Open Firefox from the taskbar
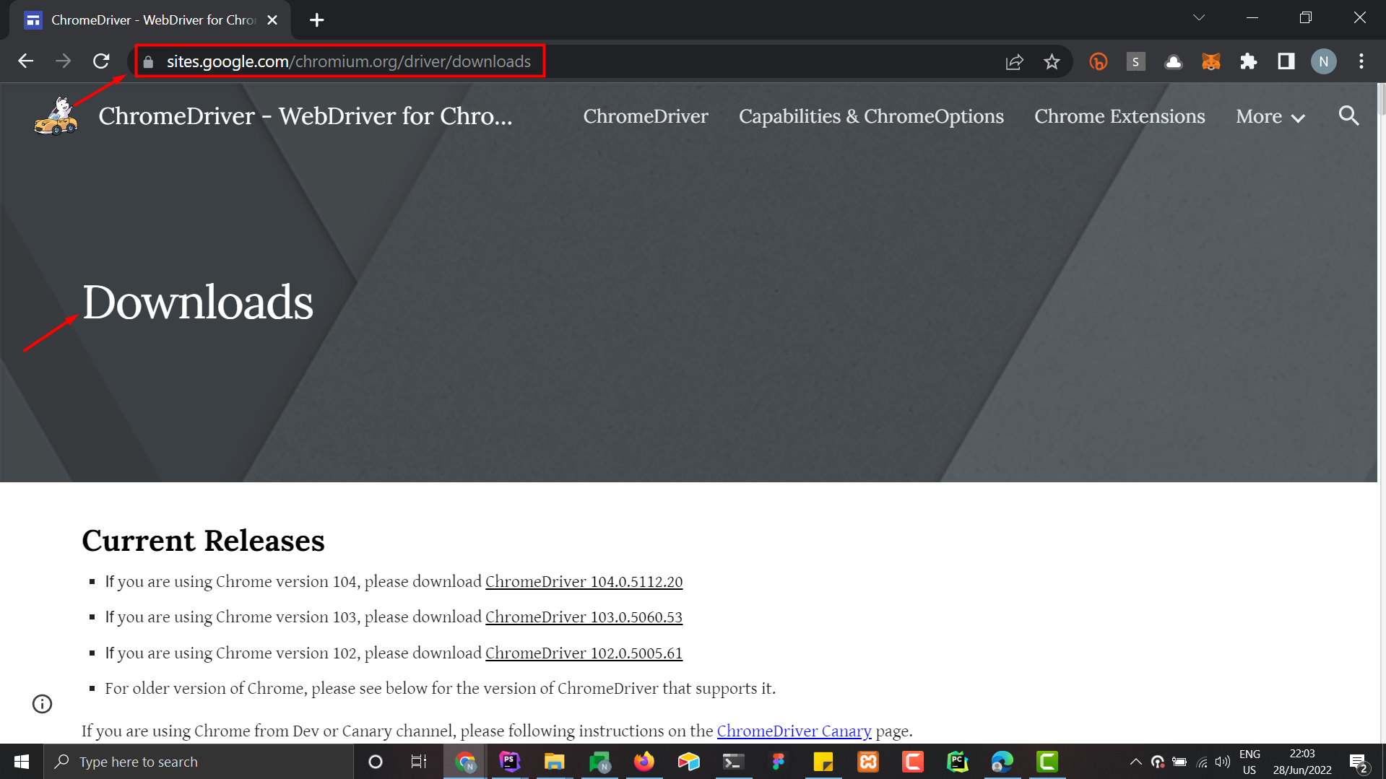The image size is (1386, 779). tap(644, 762)
